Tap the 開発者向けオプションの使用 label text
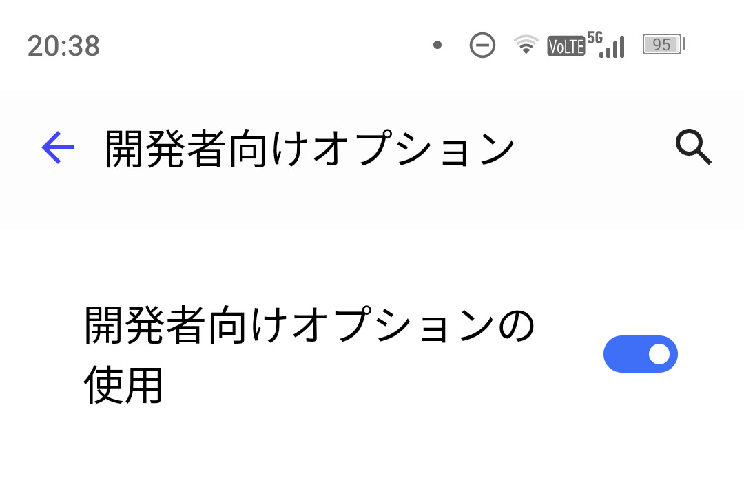Viewport: 744px width, 496px height. point(309,327)
